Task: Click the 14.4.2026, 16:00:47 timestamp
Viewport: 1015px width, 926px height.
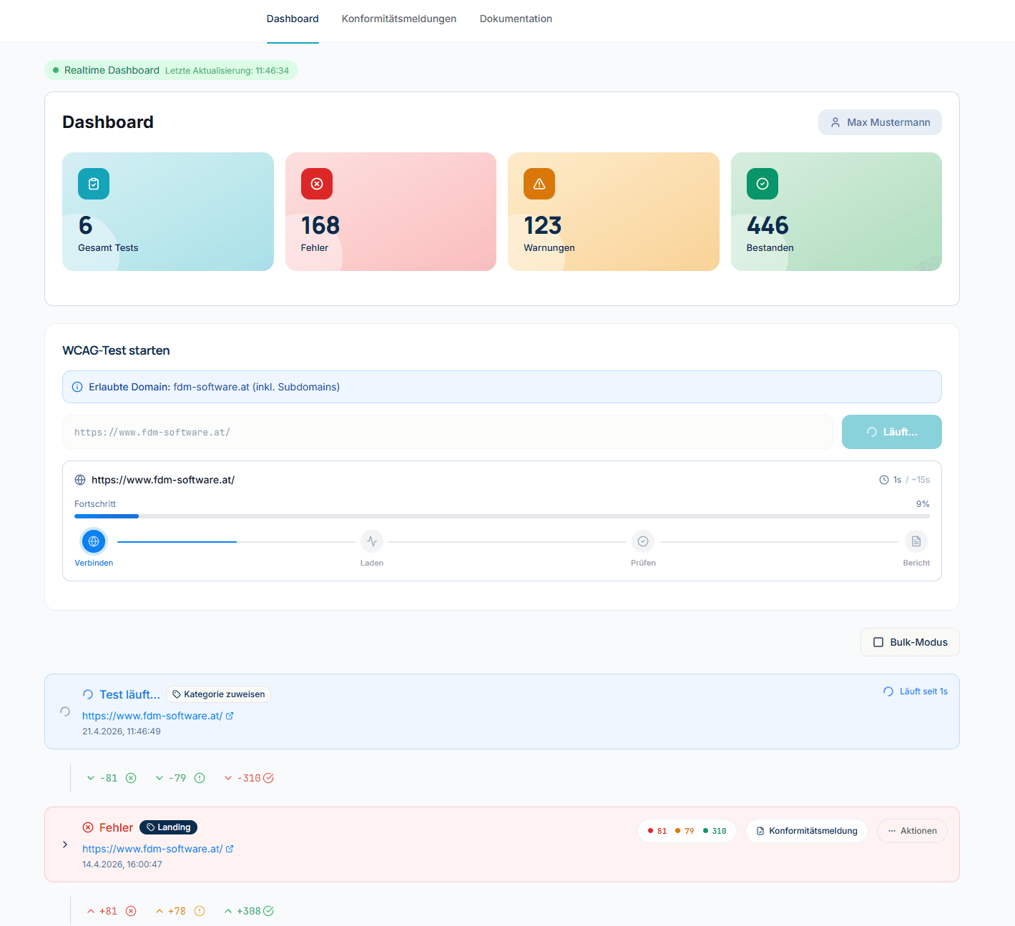Action: [122, 865]
